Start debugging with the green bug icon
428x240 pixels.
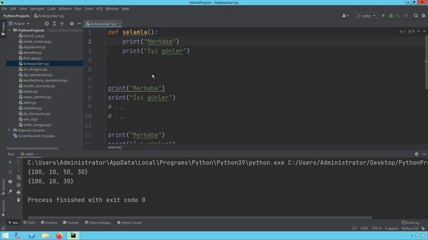391,16
